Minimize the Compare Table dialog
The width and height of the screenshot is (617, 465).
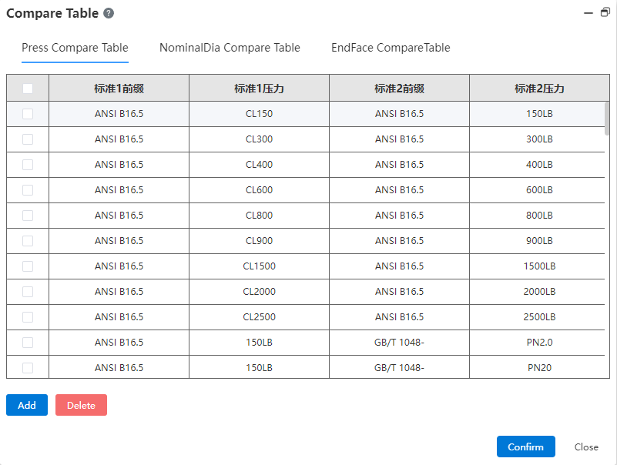coord(588,13)
